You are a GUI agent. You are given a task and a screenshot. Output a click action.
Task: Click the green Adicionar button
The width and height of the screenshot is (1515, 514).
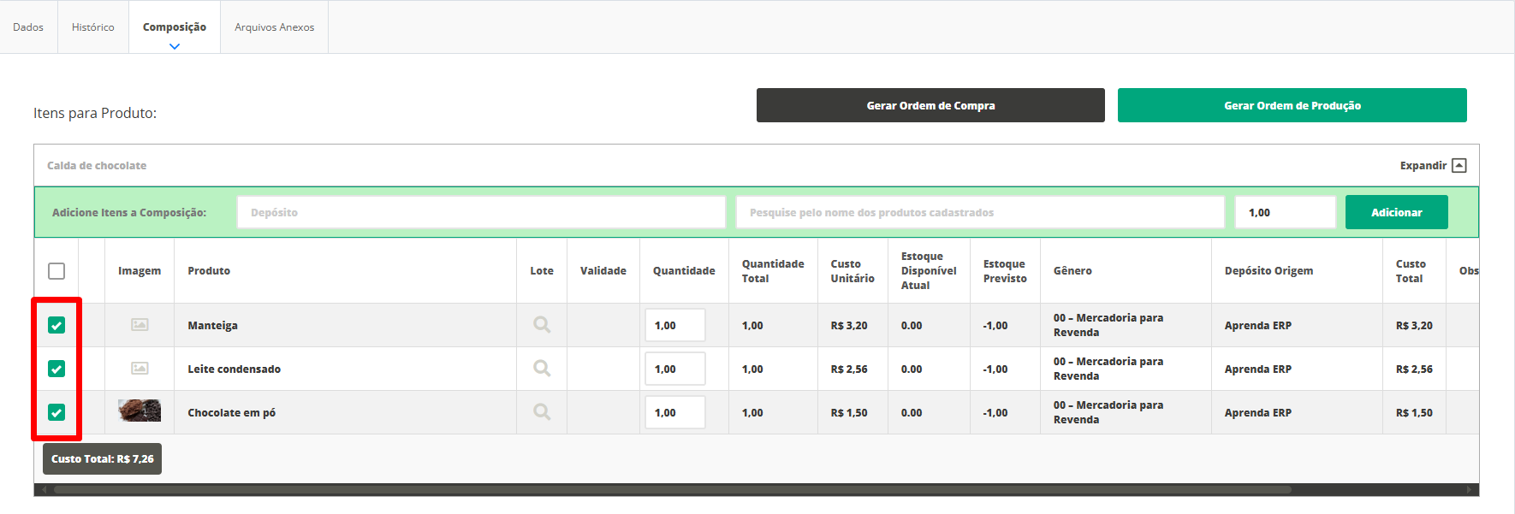coord(1396,212)
